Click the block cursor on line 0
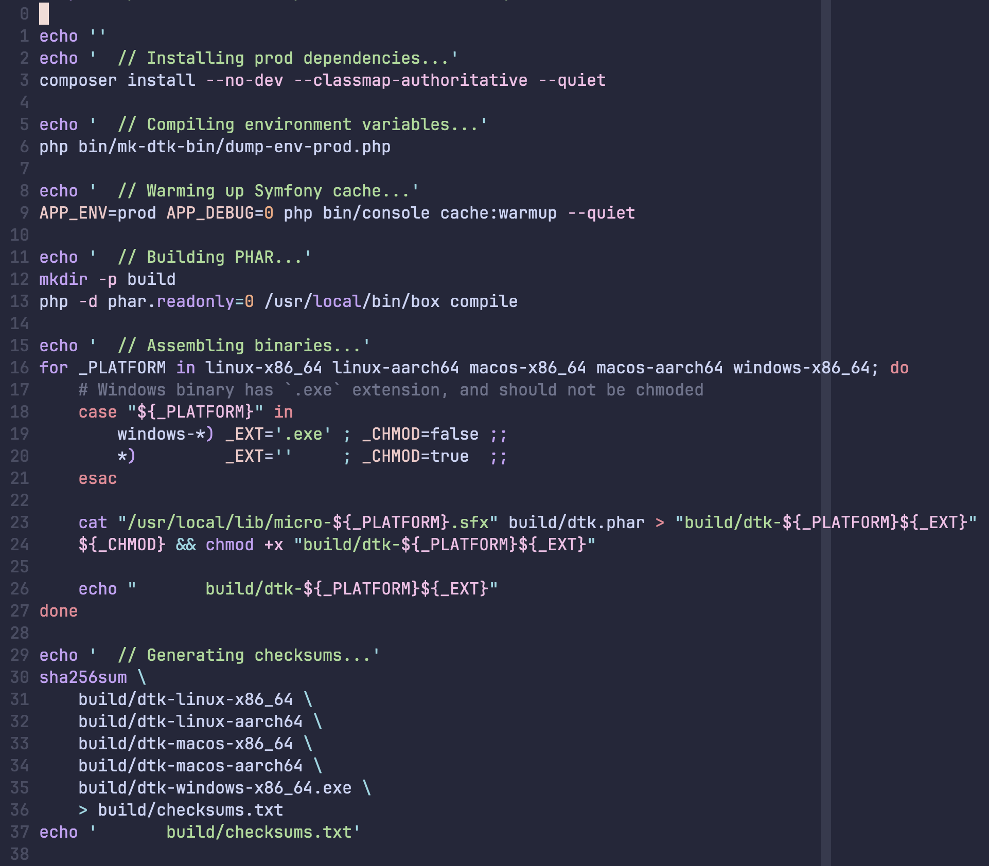989x866 pixels. point(44,14)
